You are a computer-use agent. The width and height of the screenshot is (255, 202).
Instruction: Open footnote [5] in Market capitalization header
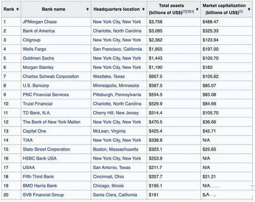tap(241, 11)
